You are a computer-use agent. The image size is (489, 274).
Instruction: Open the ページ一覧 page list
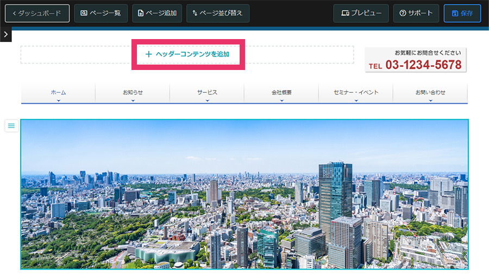(101, 14)
